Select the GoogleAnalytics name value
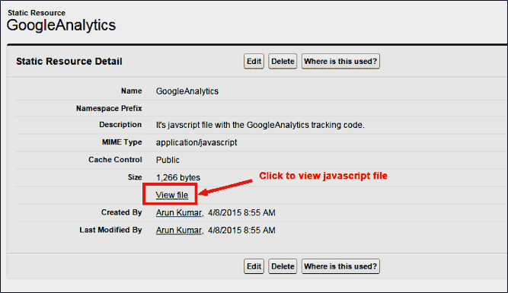508x293 pixels. click(x=187, y=91)
